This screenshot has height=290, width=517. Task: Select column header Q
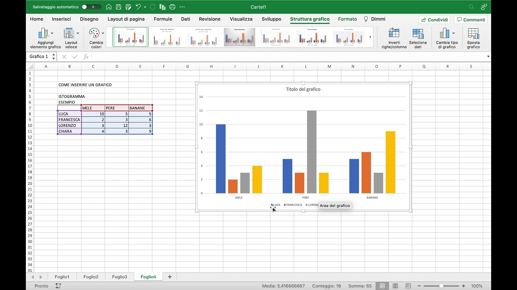click(x=424, y=66)
